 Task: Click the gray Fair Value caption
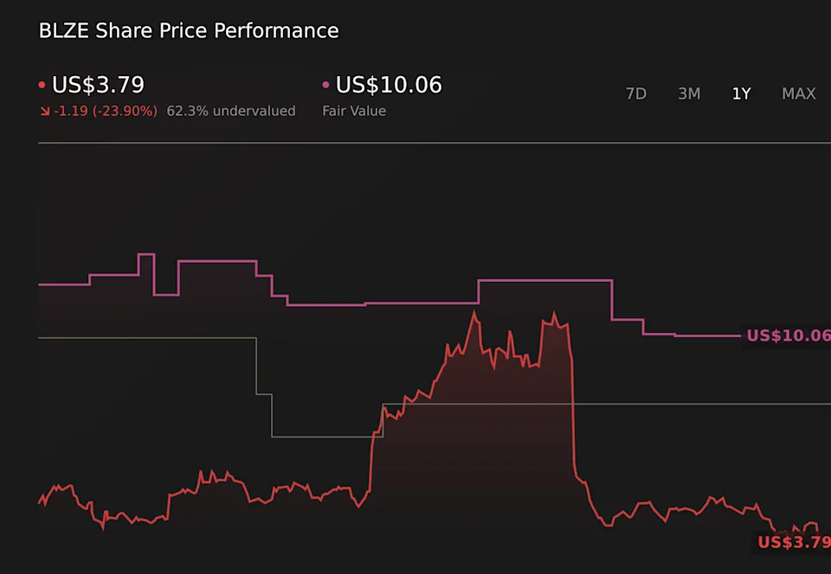point(354,112)
